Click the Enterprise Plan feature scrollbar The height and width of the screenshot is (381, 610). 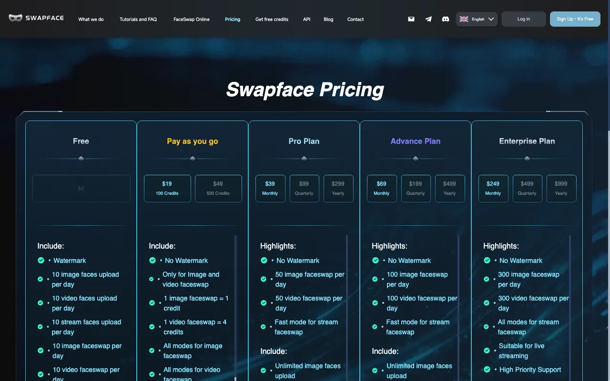pos(570,308)
